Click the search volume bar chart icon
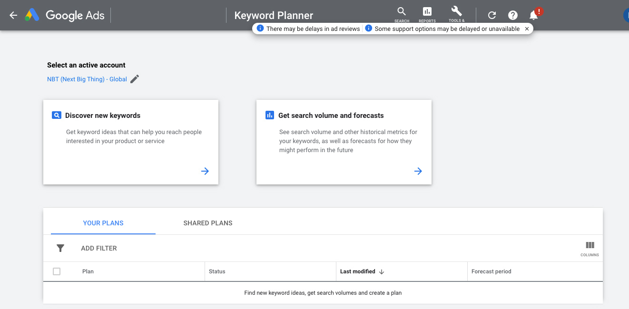Image resolution: width=629 pixels, height=309 pixels. 270,115
